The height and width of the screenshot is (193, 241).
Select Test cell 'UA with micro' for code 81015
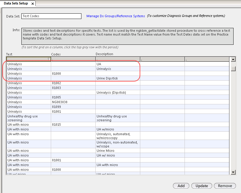pos(29,125)
